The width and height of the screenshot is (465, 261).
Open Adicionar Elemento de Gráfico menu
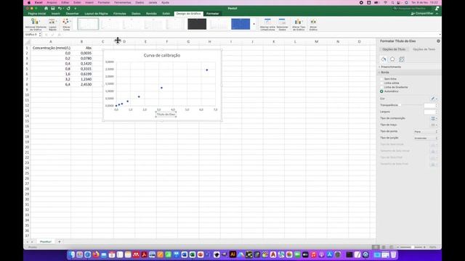point(36,24)
